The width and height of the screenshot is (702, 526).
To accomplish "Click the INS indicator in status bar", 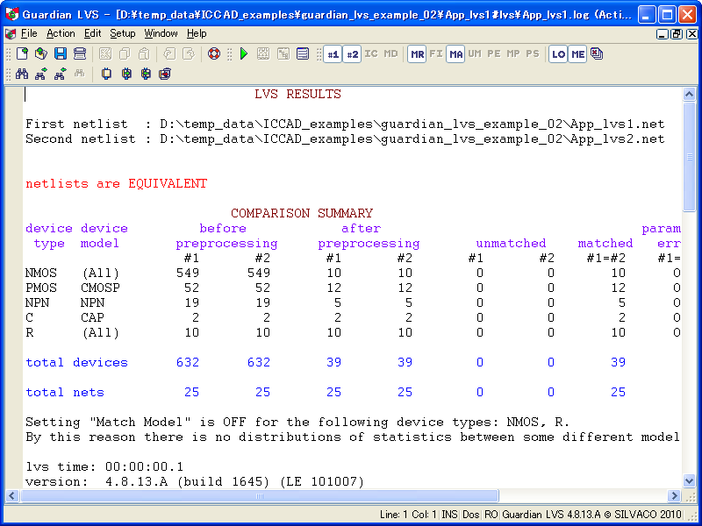I will point(450,515).
